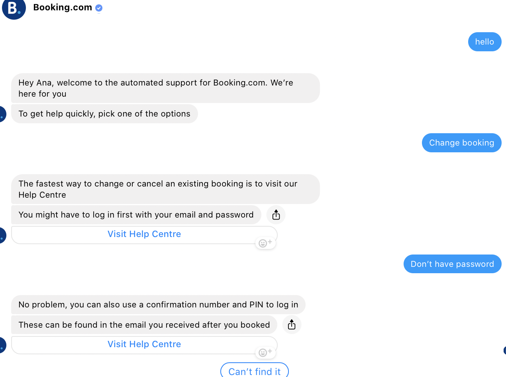Screen dimensions: 506x377
Task: Click bot avatar beside first Visit Help Centre
Action: 3,235
